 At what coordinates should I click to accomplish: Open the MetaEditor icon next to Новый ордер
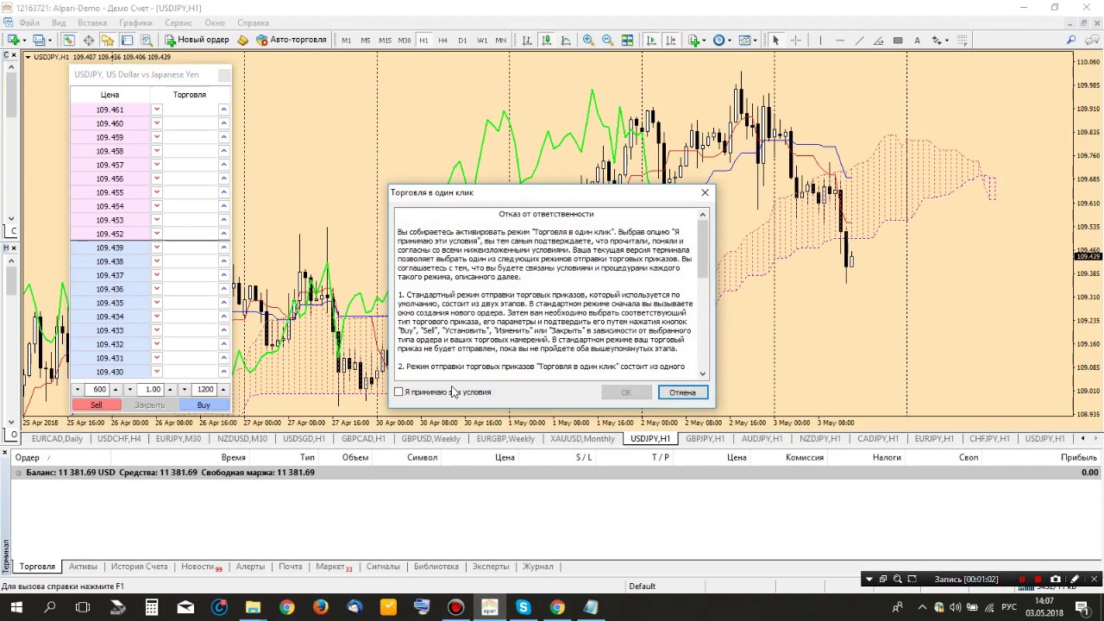tap(242, 40)
